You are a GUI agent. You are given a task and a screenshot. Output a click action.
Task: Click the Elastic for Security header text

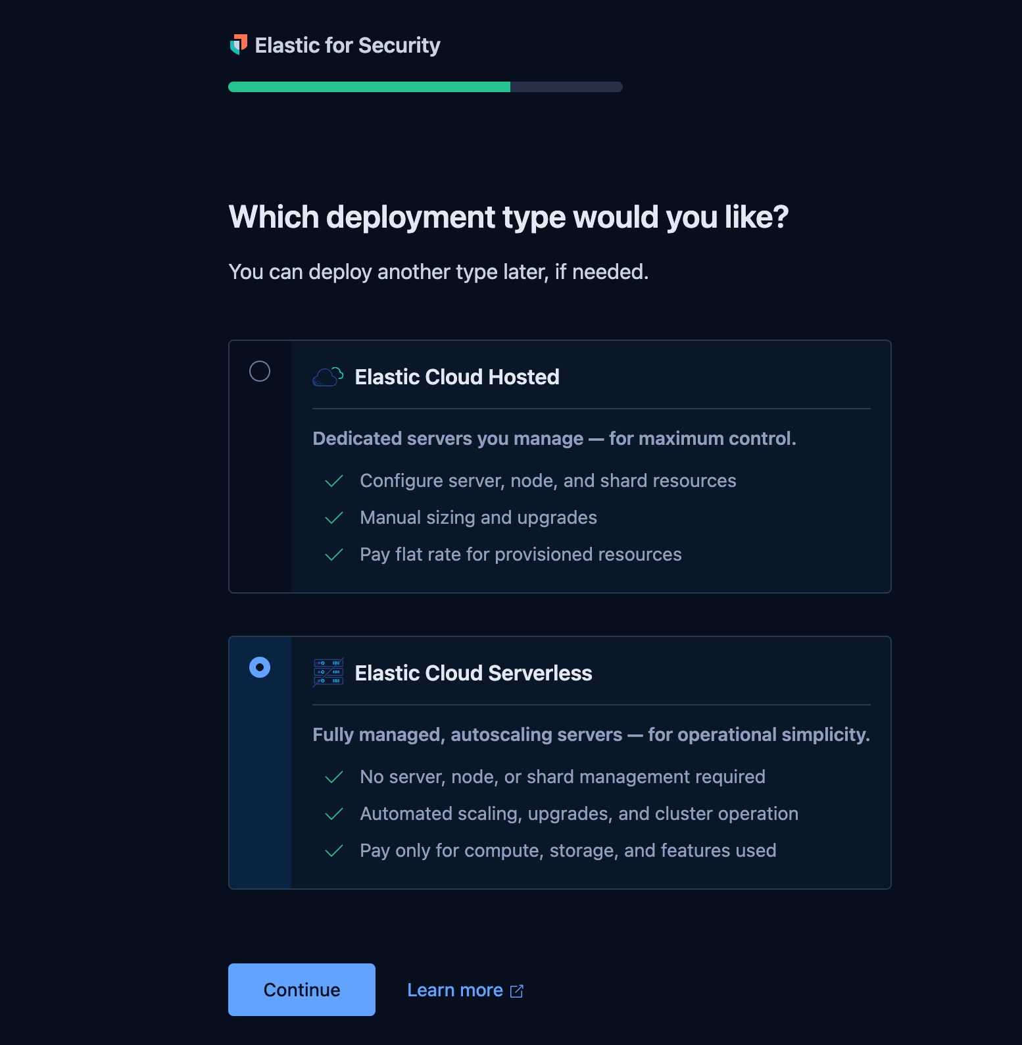(x=347, y=45)
